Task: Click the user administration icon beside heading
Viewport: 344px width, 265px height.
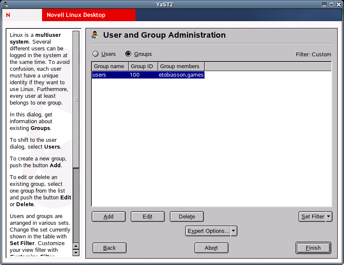Action: [95, 35]
